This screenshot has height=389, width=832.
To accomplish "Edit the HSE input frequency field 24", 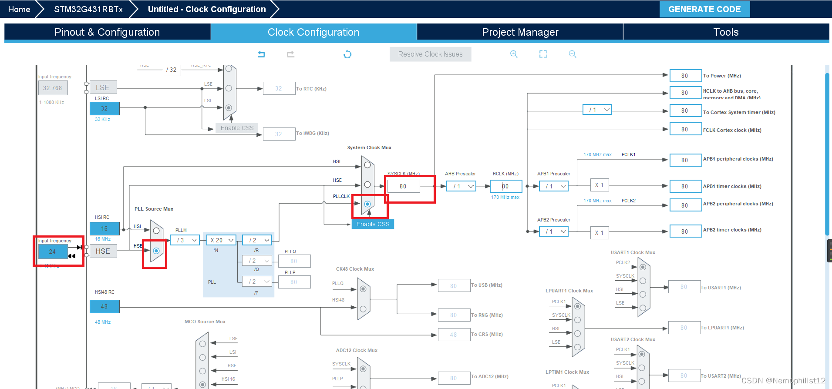I will pos(53,252).
